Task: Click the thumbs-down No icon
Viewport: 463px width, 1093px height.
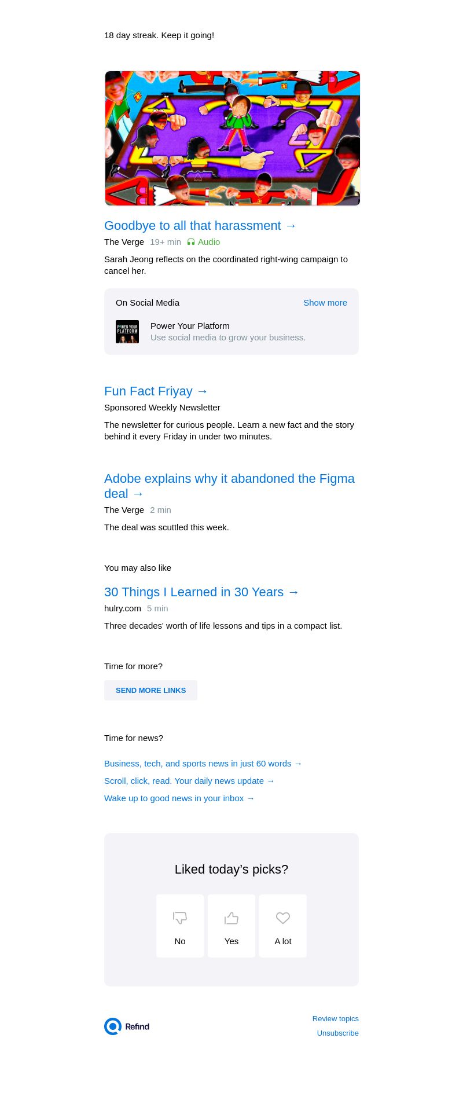Action: [180, 918]
